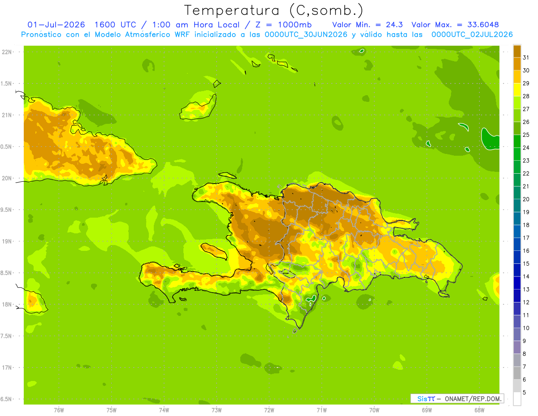This screenshot has height=416, width=538.
Task: Click the "ONAMET/REP.DOM." credit label
Action: click(x=473, y=398)
